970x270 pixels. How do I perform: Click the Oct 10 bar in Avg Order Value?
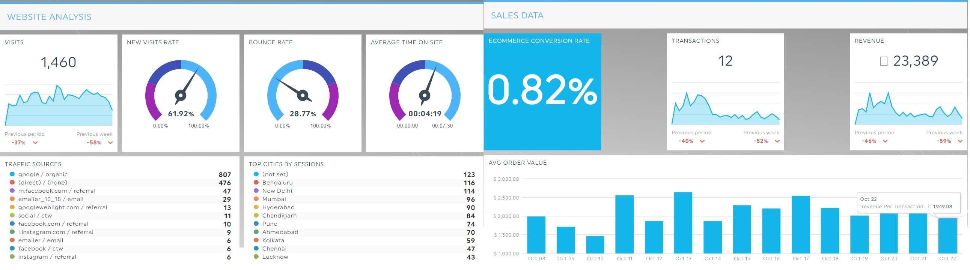pos(595,245)
